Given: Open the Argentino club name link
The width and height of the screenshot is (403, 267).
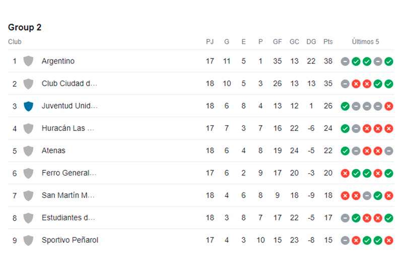Looking at the screenshot, I should pos(58,61).
